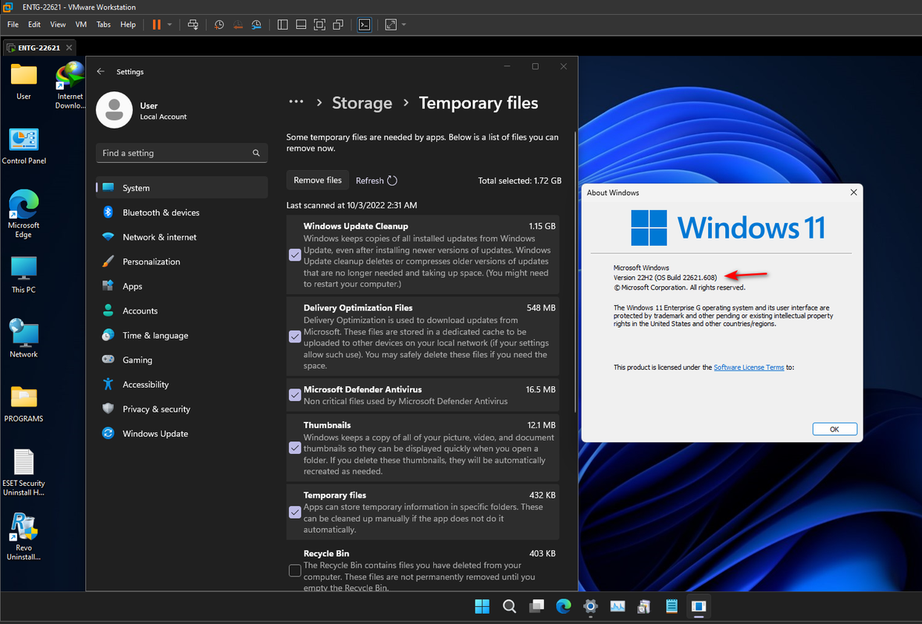The width and height of the screenshot is (922, 624).
Task: Click the Find a setting search box
Action: (x=181, y=153)
